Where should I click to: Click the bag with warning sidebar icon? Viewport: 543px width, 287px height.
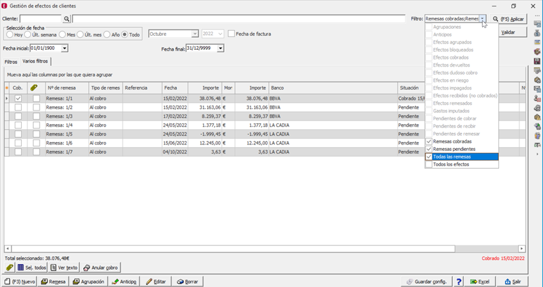(537, 118)
